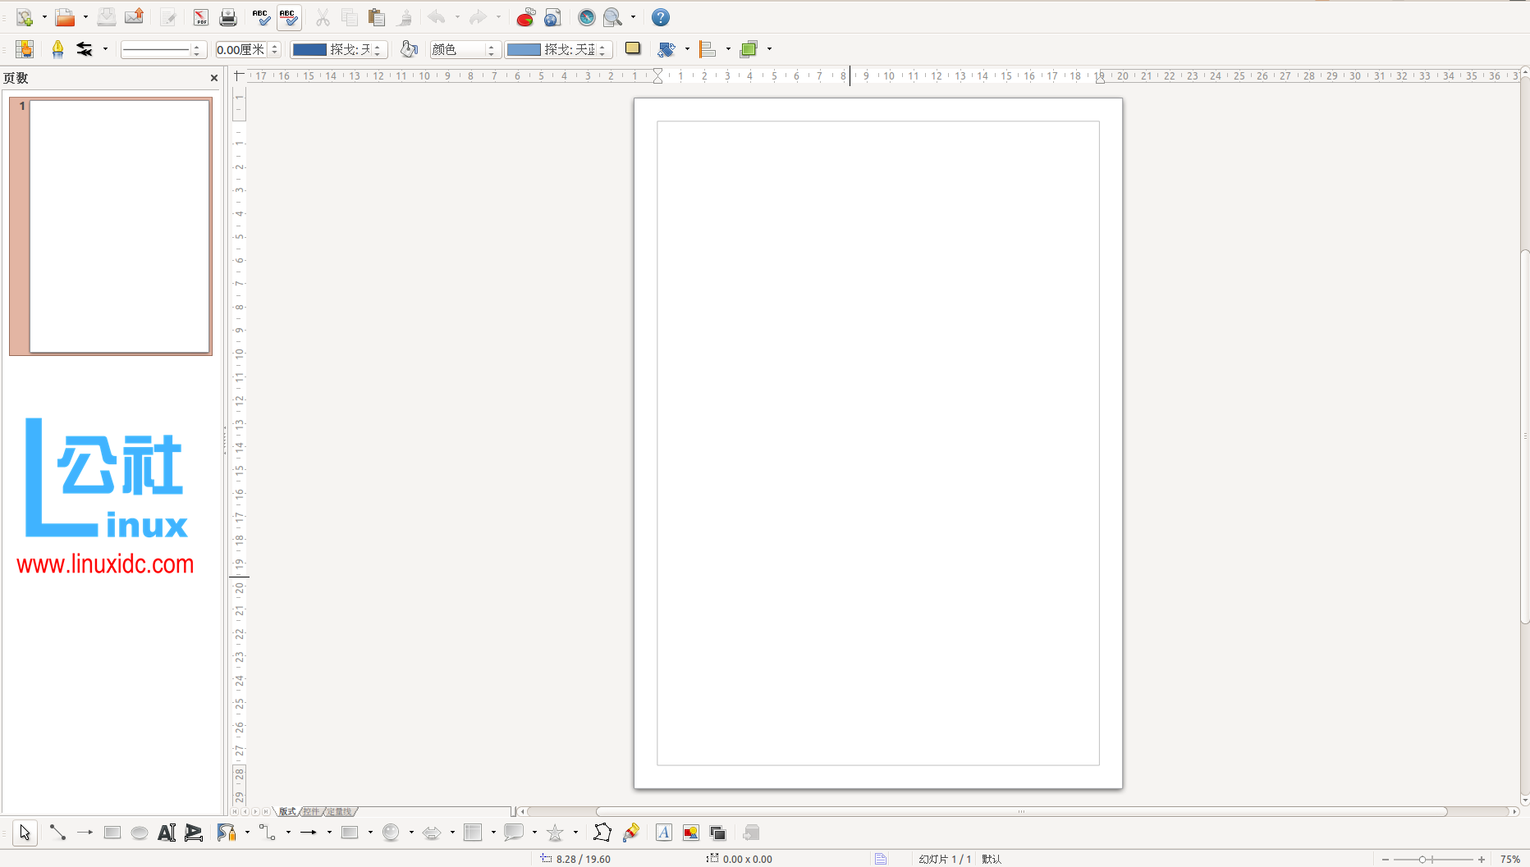
Task: Click the New document icon
Action: [25, 17]
